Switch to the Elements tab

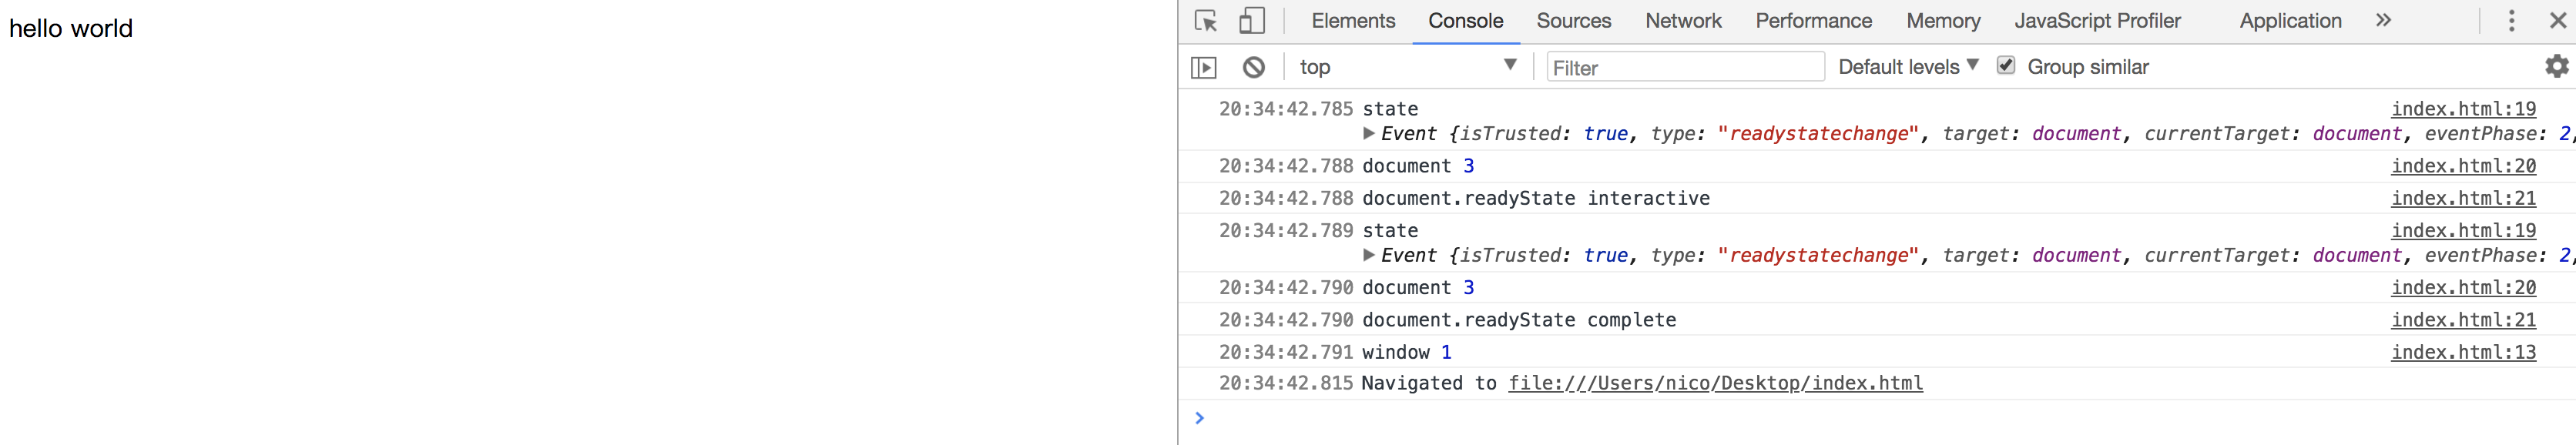pyautogui.click(x=1353, y=21)
